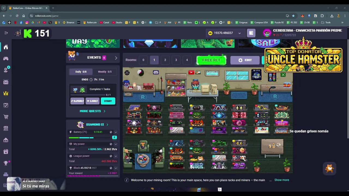Viewport: 349px width, 196px height.
Task: Click the room EDIT button
Action: (x=245, y=60)
